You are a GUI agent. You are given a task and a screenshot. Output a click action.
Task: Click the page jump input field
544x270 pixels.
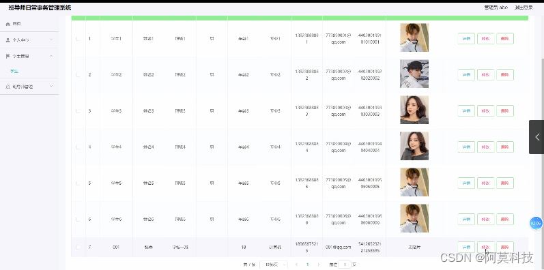click(345, 265)
